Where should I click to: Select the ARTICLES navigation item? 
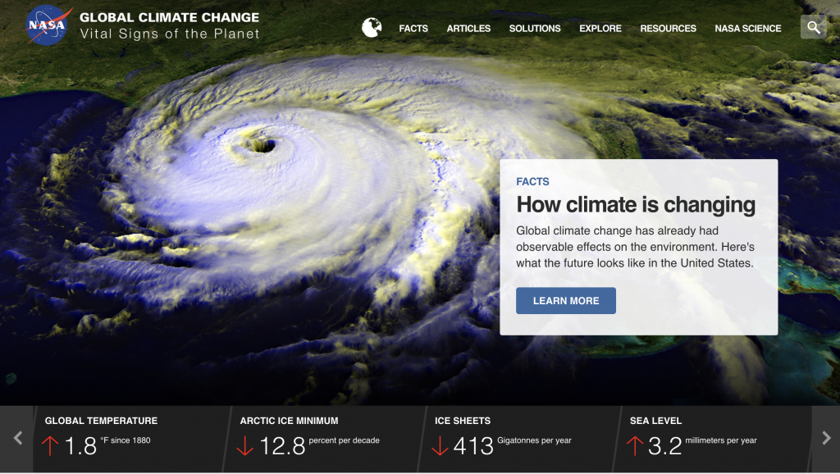tap(468, 28)
